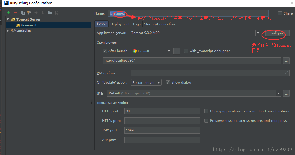Expand the Defaults tree node
295x155 pixels.
tap(8, 31)
